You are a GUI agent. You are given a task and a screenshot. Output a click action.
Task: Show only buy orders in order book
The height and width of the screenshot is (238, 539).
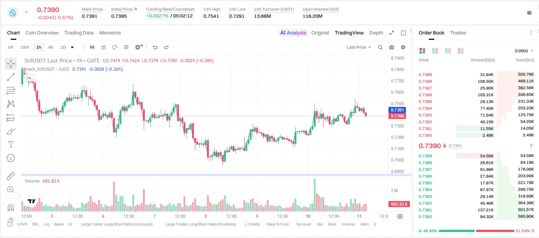pos(448,51)
